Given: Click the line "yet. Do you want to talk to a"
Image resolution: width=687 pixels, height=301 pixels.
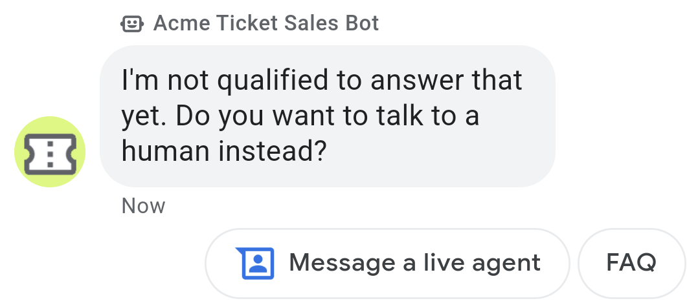Looking at the screenshot, I should 300,116.
